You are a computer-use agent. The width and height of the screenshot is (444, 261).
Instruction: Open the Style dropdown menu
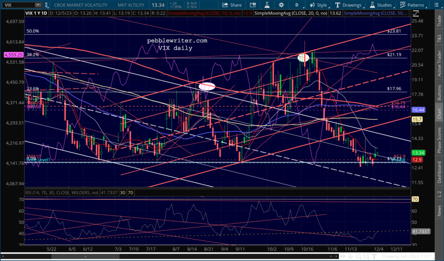click(x=319, y=5)
